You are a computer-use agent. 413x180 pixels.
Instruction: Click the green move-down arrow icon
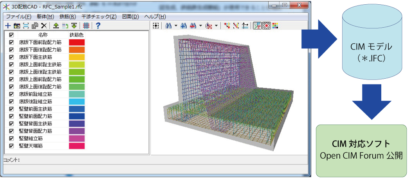point(74,26)
